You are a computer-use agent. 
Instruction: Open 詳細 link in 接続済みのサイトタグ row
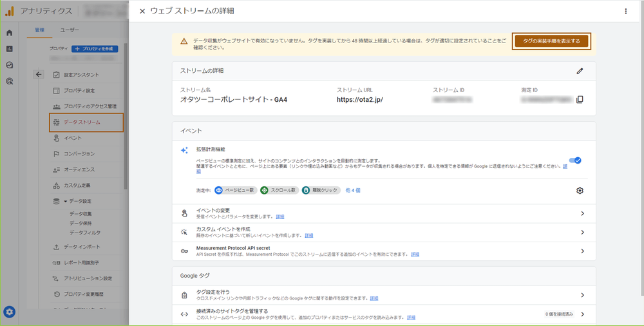click(x=411, y=318)
